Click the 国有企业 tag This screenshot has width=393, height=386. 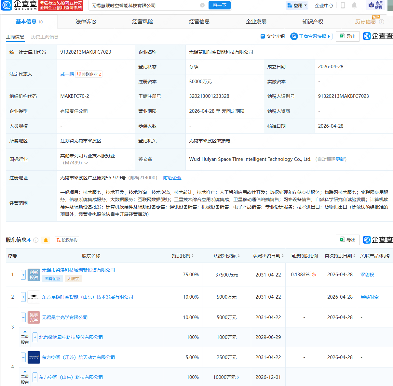pos(52,278)
